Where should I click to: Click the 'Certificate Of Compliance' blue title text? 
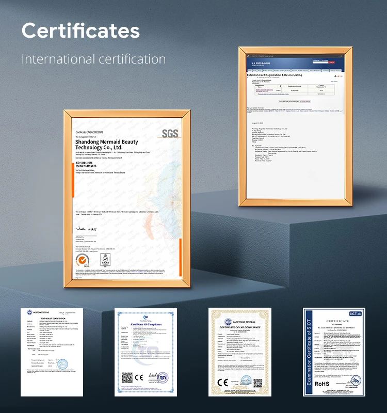click(147, 324)
